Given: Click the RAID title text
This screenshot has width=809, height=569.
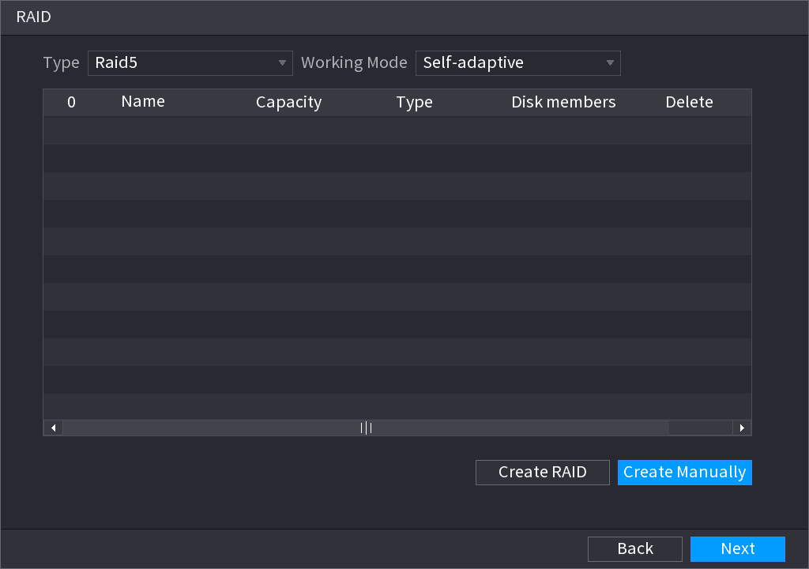Looking at the screenshot, I should 33,17.
